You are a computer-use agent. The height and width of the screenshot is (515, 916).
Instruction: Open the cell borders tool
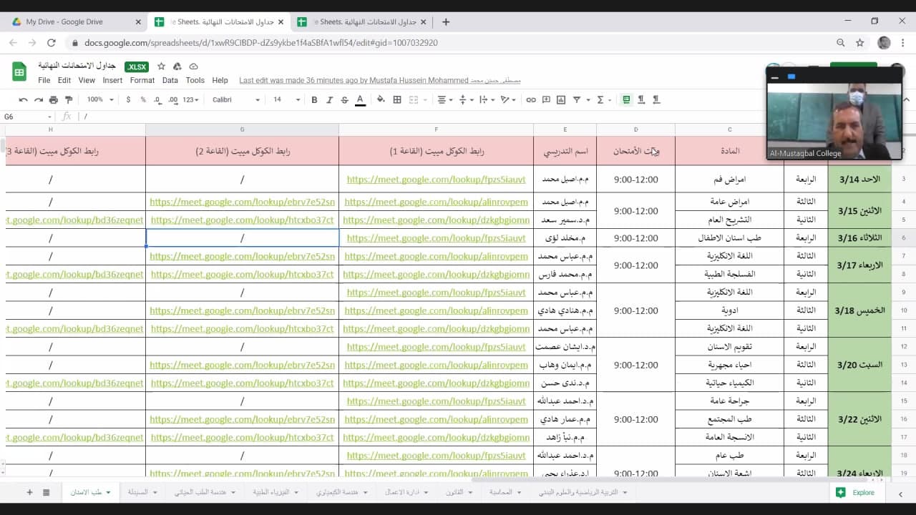[x=397, y=99]
